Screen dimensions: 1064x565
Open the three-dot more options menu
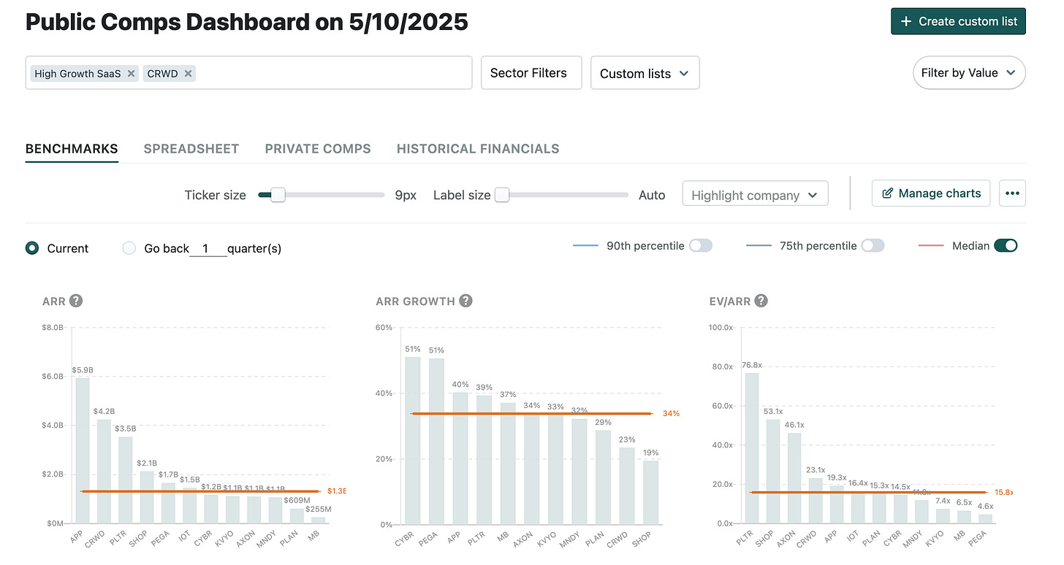tap(1012, 193)
